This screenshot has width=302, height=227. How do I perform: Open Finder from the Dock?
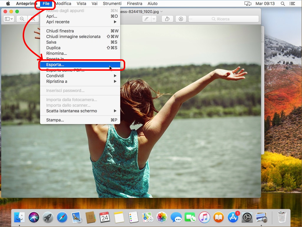tap(19, 217)
